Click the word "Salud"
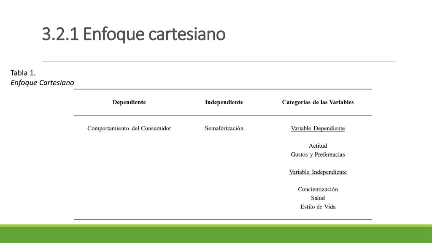 (318, 198)
